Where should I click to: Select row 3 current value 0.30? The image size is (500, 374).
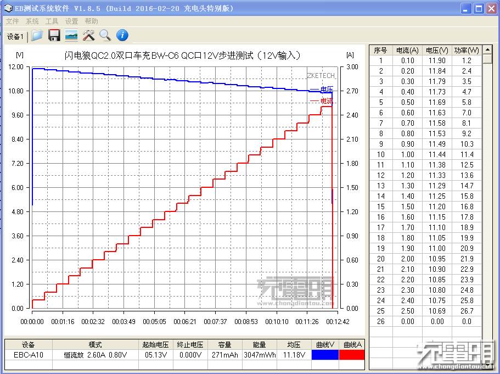tap(407, 81)
